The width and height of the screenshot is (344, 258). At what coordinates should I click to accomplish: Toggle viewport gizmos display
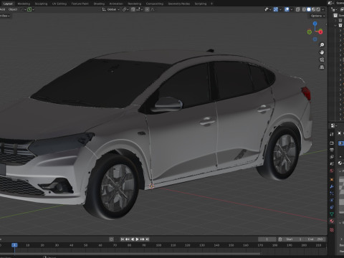pos(276,9)
